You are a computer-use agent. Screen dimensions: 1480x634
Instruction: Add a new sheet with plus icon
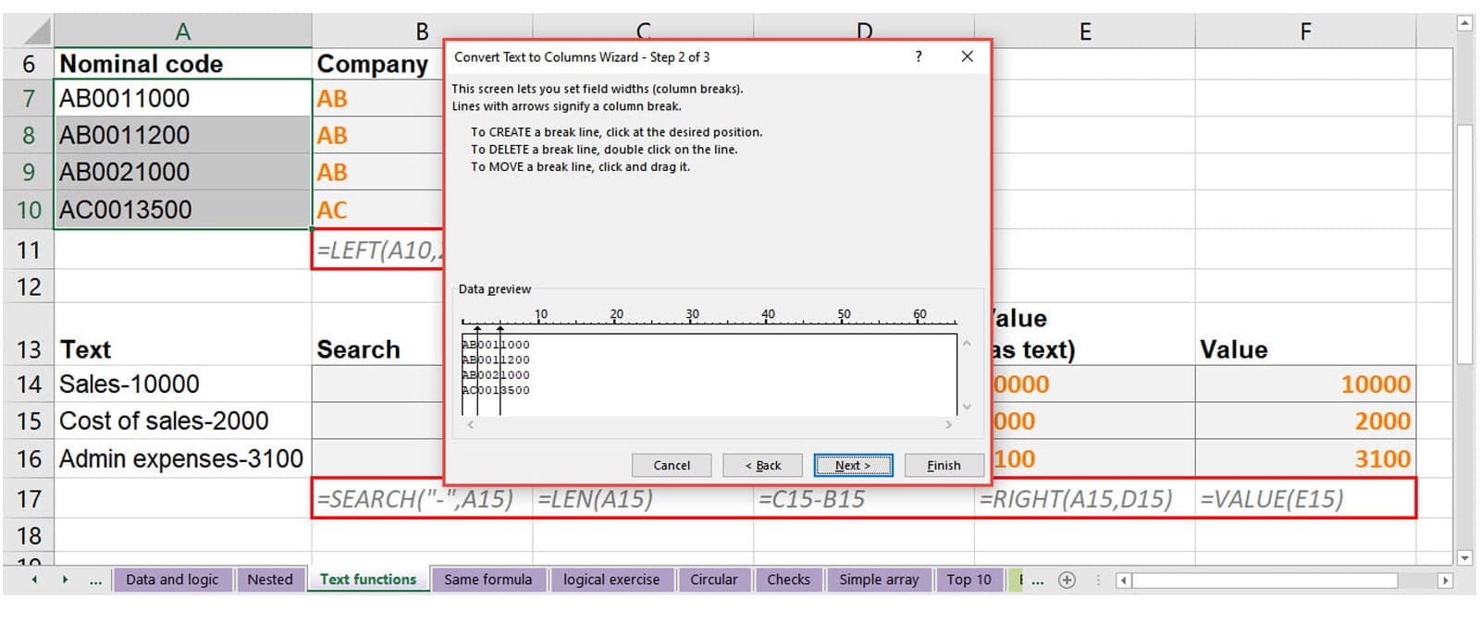tap(1067, 580)
